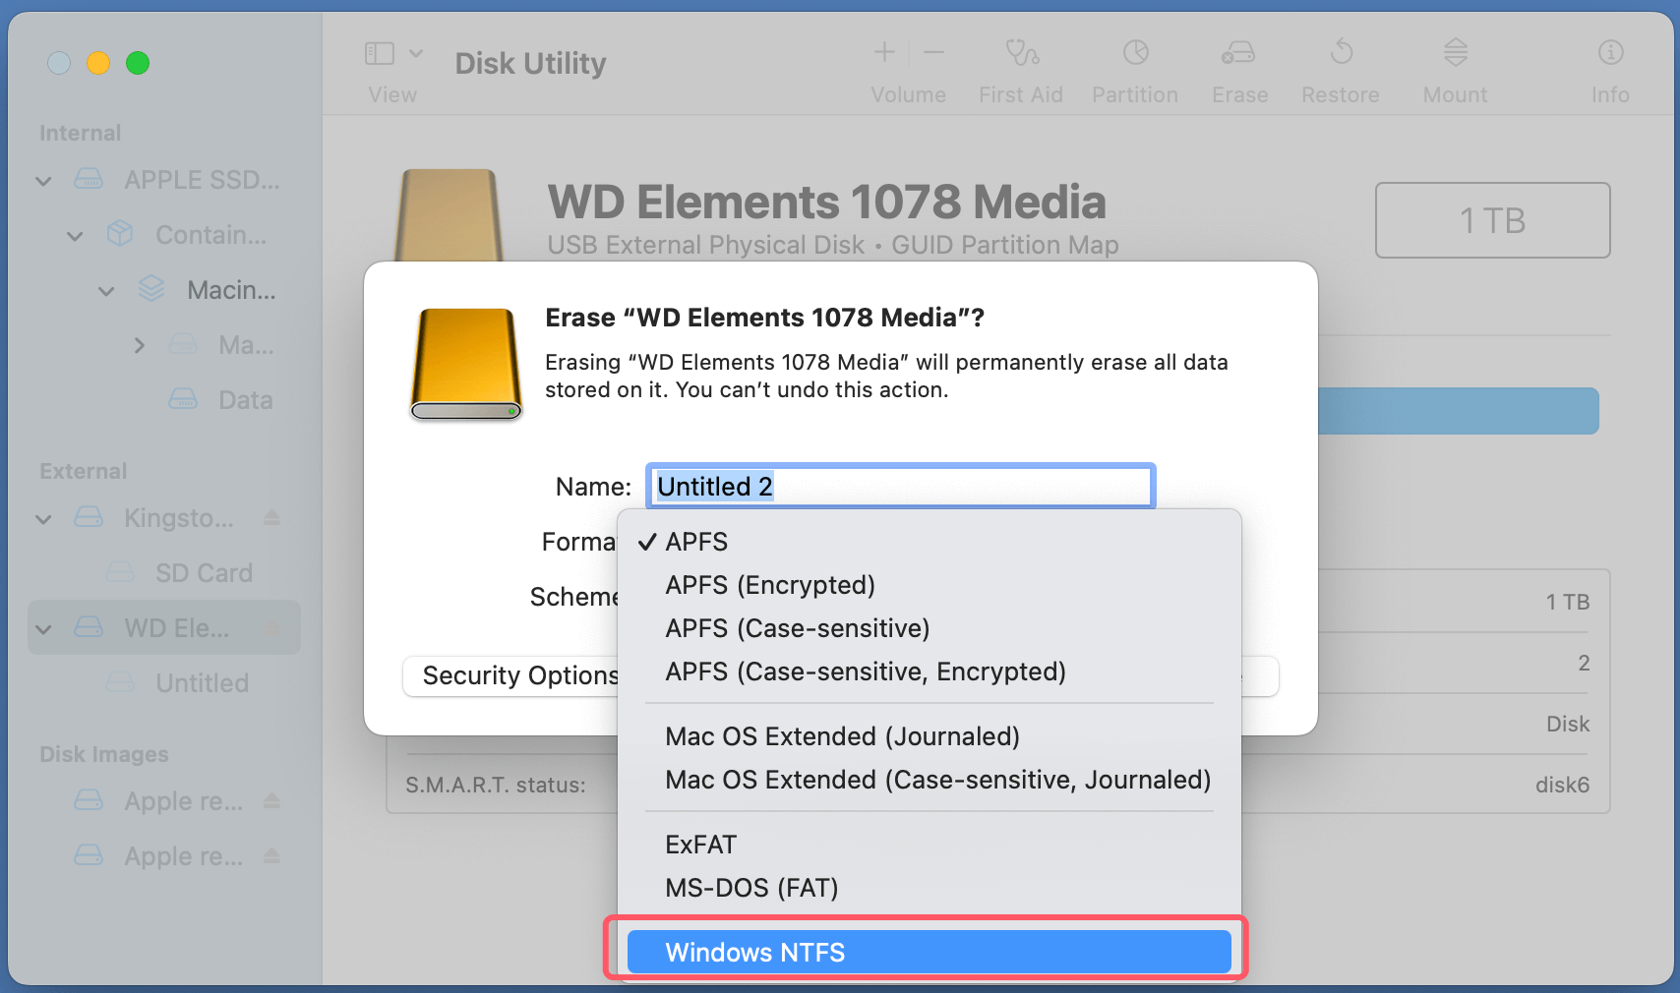Eject the WD Ele... drive
1680x993 pixels.
[x=271, y=627]
